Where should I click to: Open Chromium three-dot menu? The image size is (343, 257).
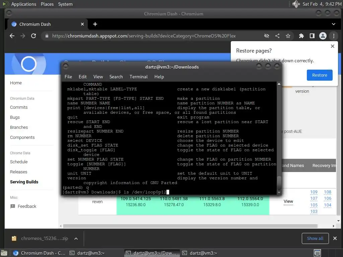click(334, 36)
